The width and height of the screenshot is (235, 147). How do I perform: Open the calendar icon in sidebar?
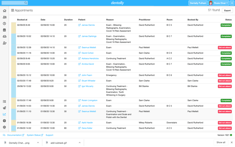click(4, 30)
